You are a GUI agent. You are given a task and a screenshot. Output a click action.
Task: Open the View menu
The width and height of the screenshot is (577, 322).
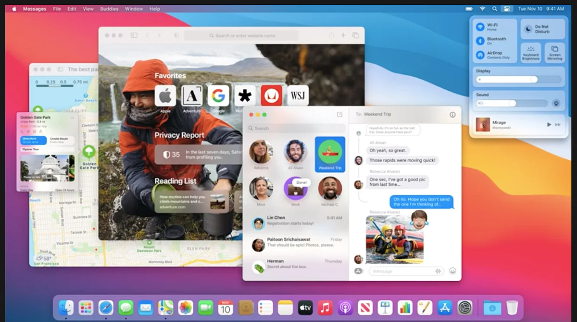88,9
